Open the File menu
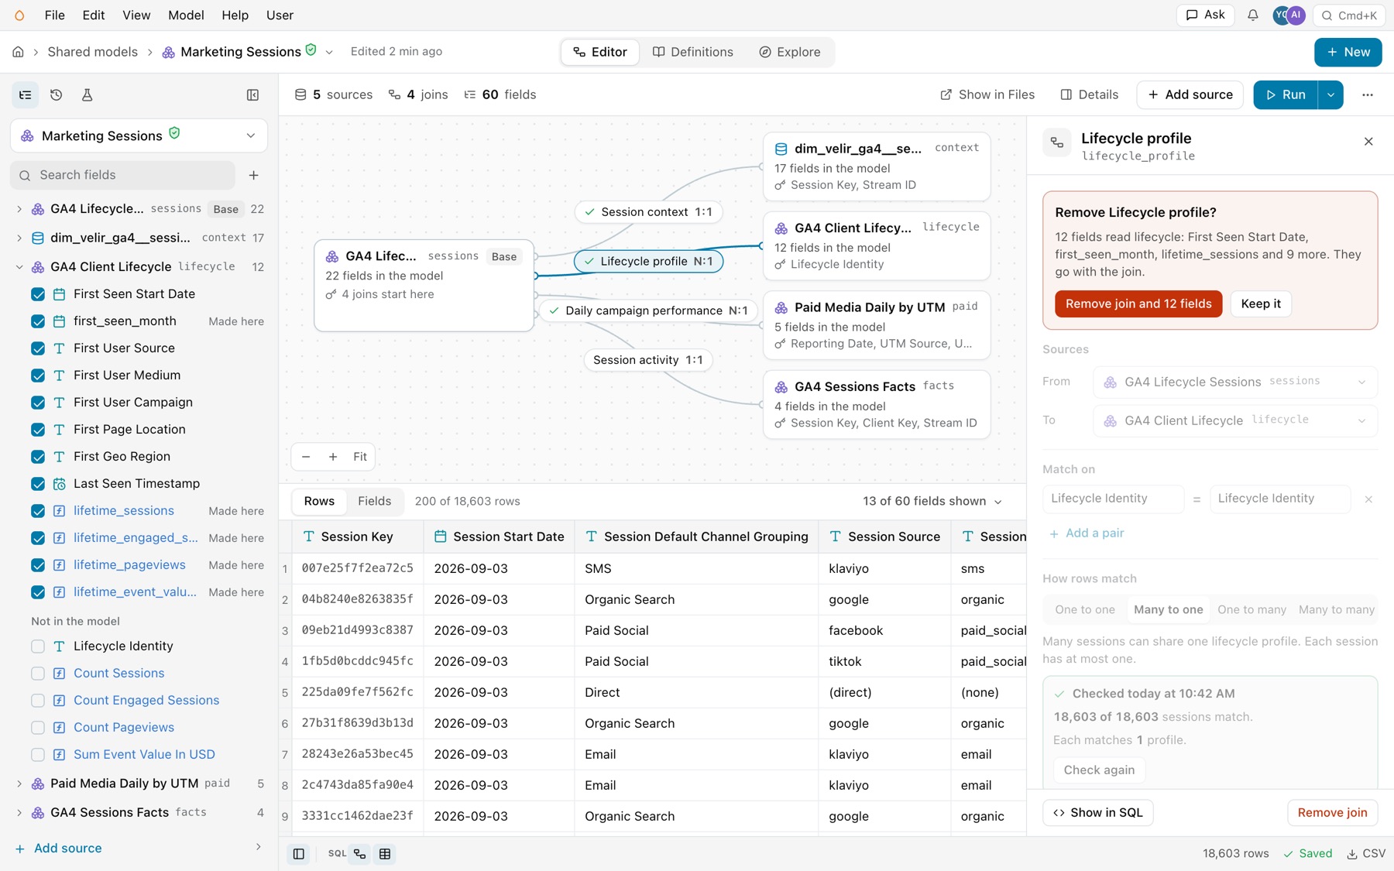The height and width of the screenshot is (871, 1394). point(54,15)
